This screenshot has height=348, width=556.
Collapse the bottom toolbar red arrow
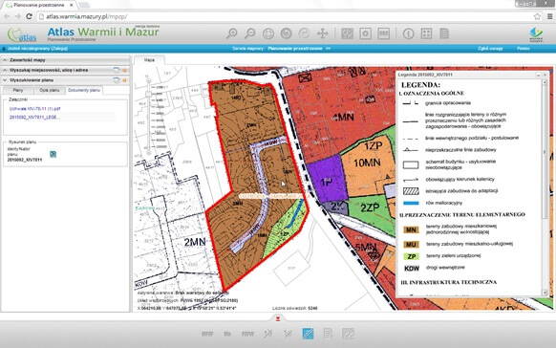(278, 319)
